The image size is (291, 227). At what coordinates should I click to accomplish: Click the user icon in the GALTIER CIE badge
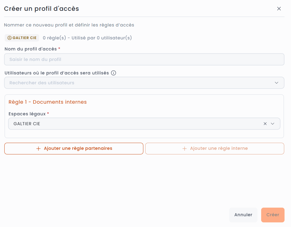[10, 38]
